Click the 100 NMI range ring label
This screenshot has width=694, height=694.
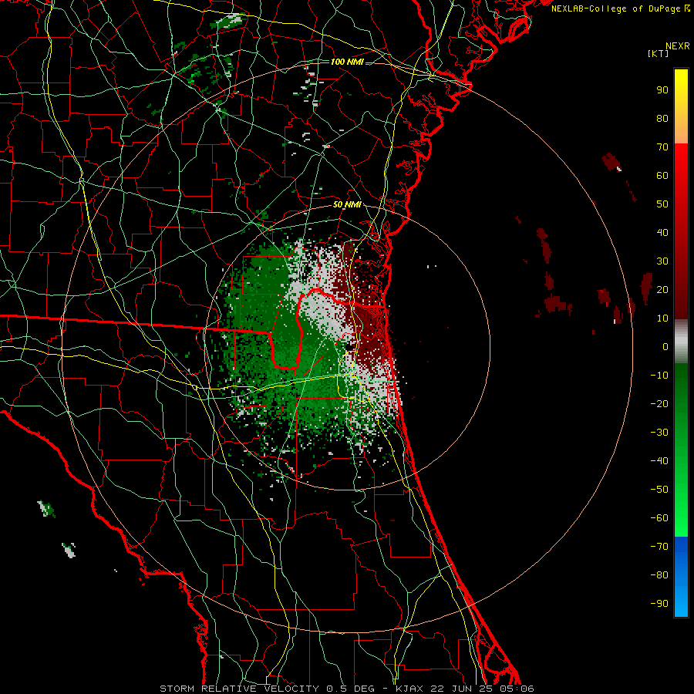[x=347, y=62]
